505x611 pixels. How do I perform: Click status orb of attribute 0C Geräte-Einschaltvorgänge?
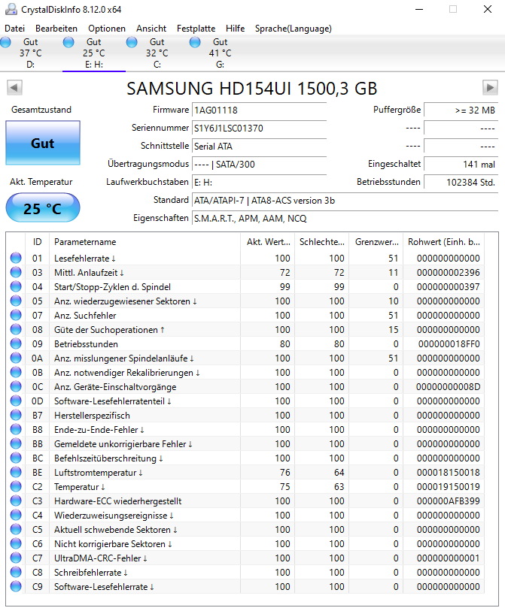[16, 386]
